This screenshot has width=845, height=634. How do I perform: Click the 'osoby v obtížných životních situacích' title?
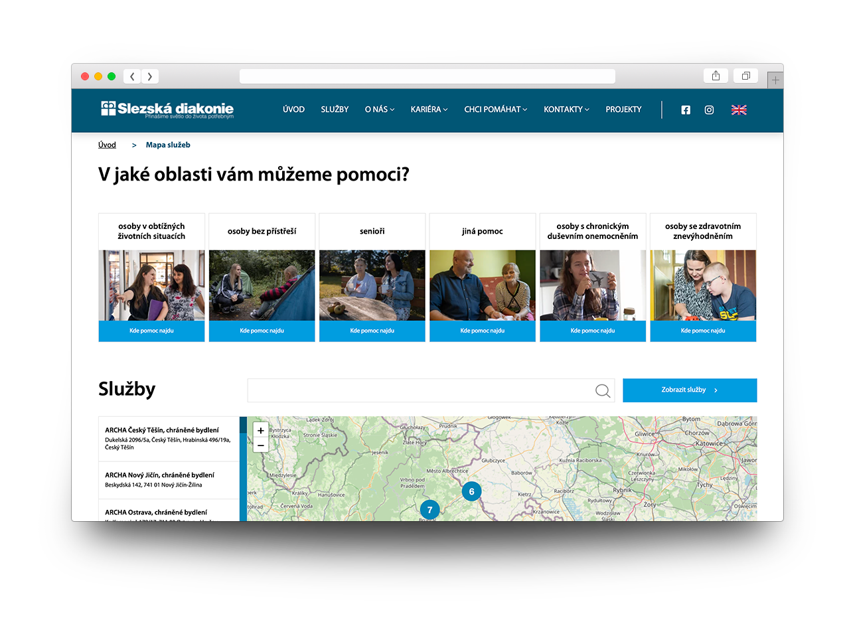[x=151, y=231]
